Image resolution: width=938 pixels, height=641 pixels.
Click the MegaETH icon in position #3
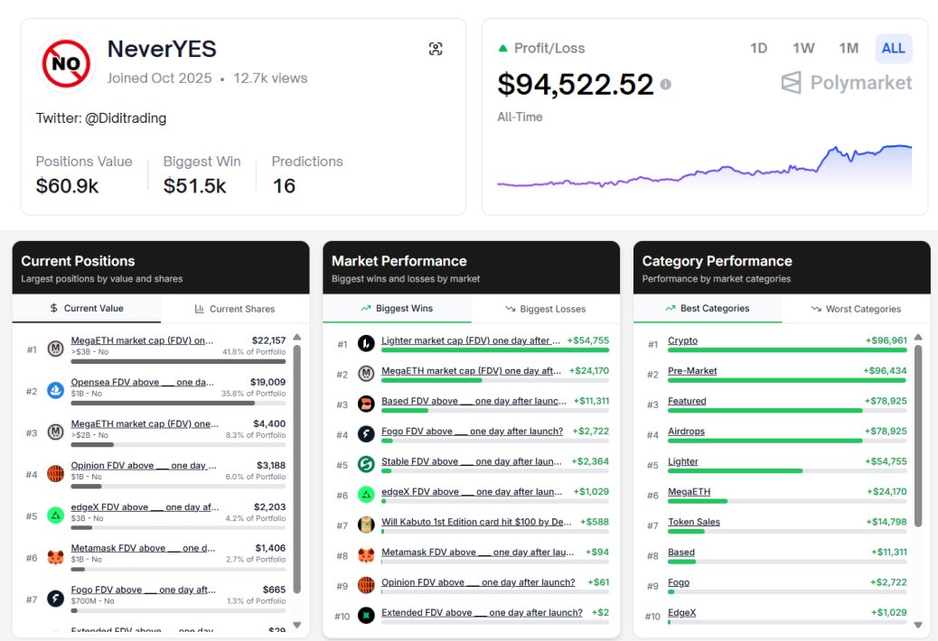click(56, 432)
